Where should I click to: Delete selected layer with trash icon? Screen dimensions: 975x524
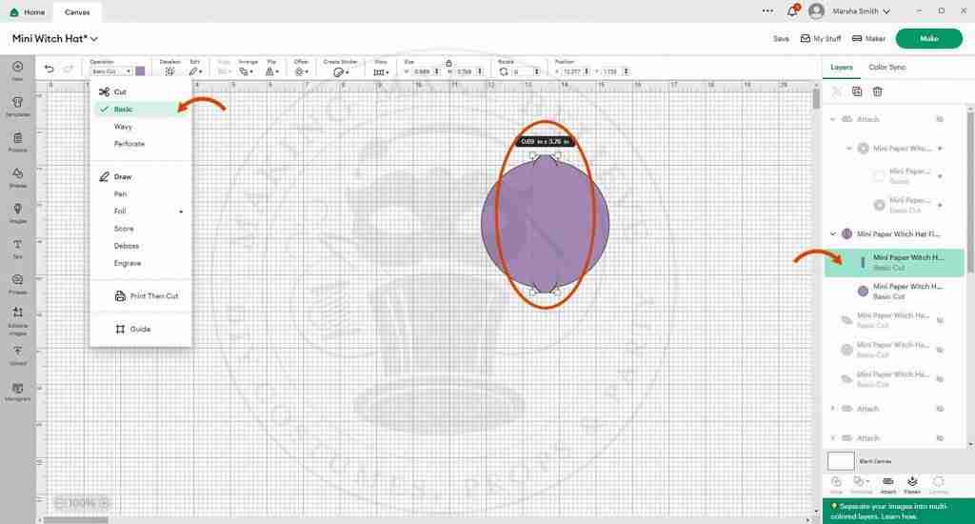[878, 91]
